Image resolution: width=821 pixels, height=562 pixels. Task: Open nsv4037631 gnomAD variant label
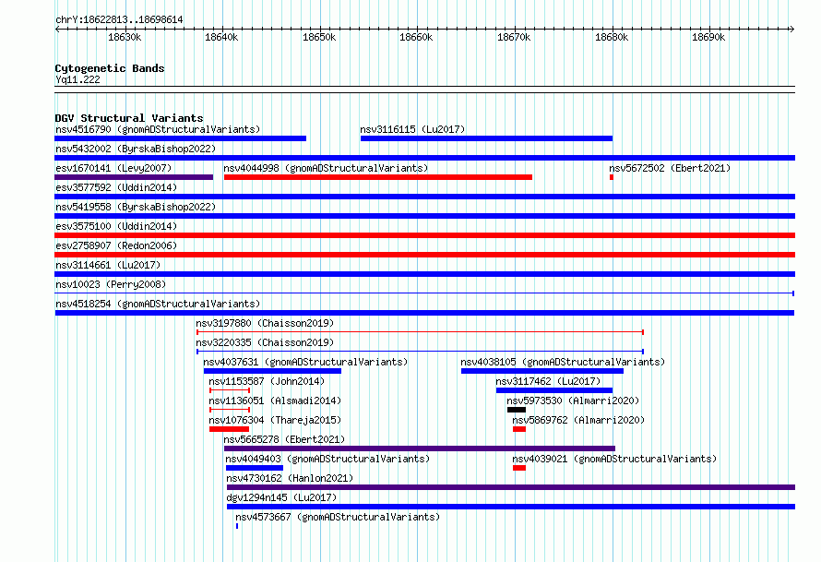305,362
